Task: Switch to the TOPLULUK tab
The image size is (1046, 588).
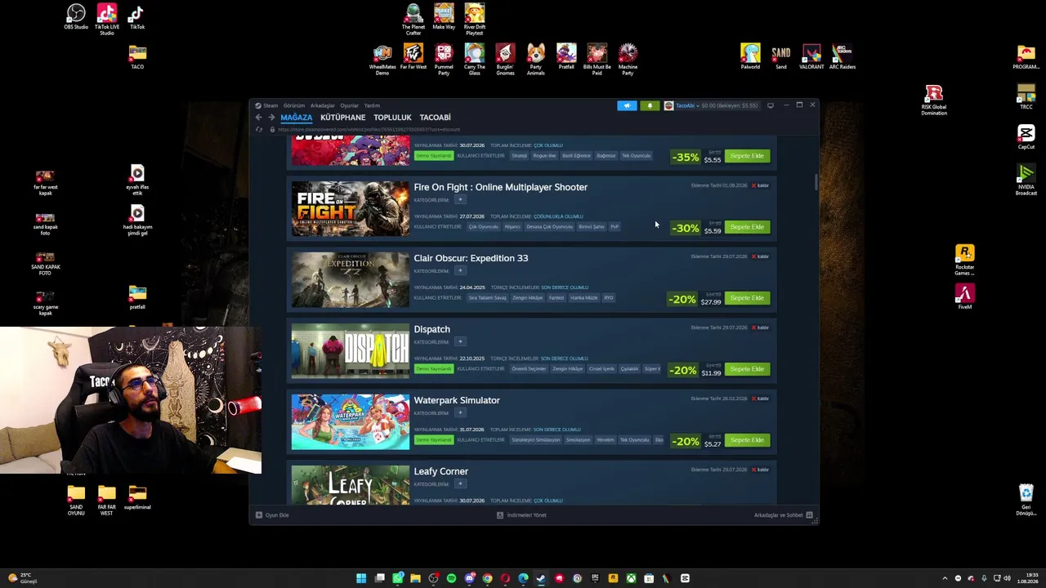Action: [392, 118]
